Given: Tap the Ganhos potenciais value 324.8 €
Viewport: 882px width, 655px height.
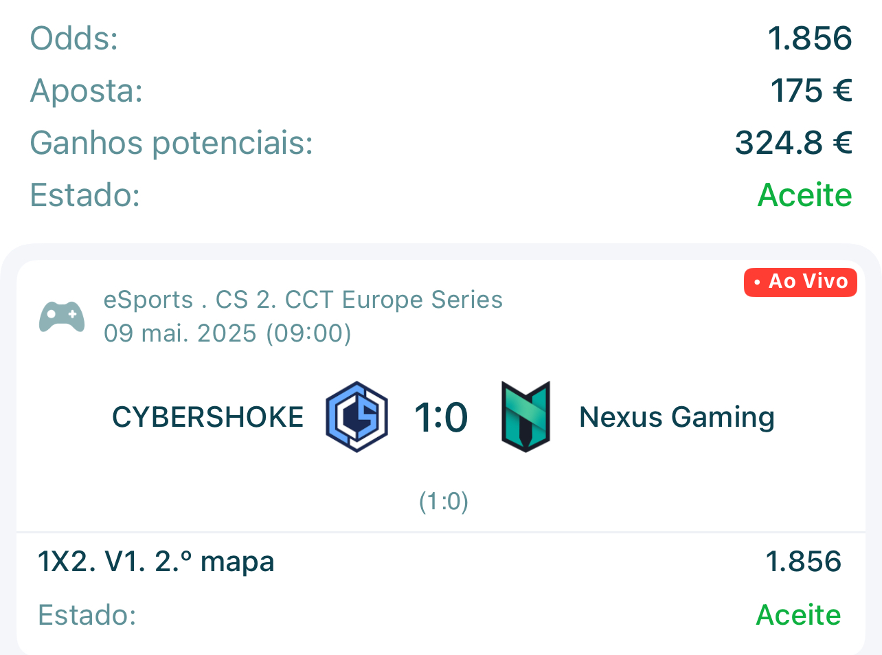Looking at the screenshot, I should pos(793,143).
